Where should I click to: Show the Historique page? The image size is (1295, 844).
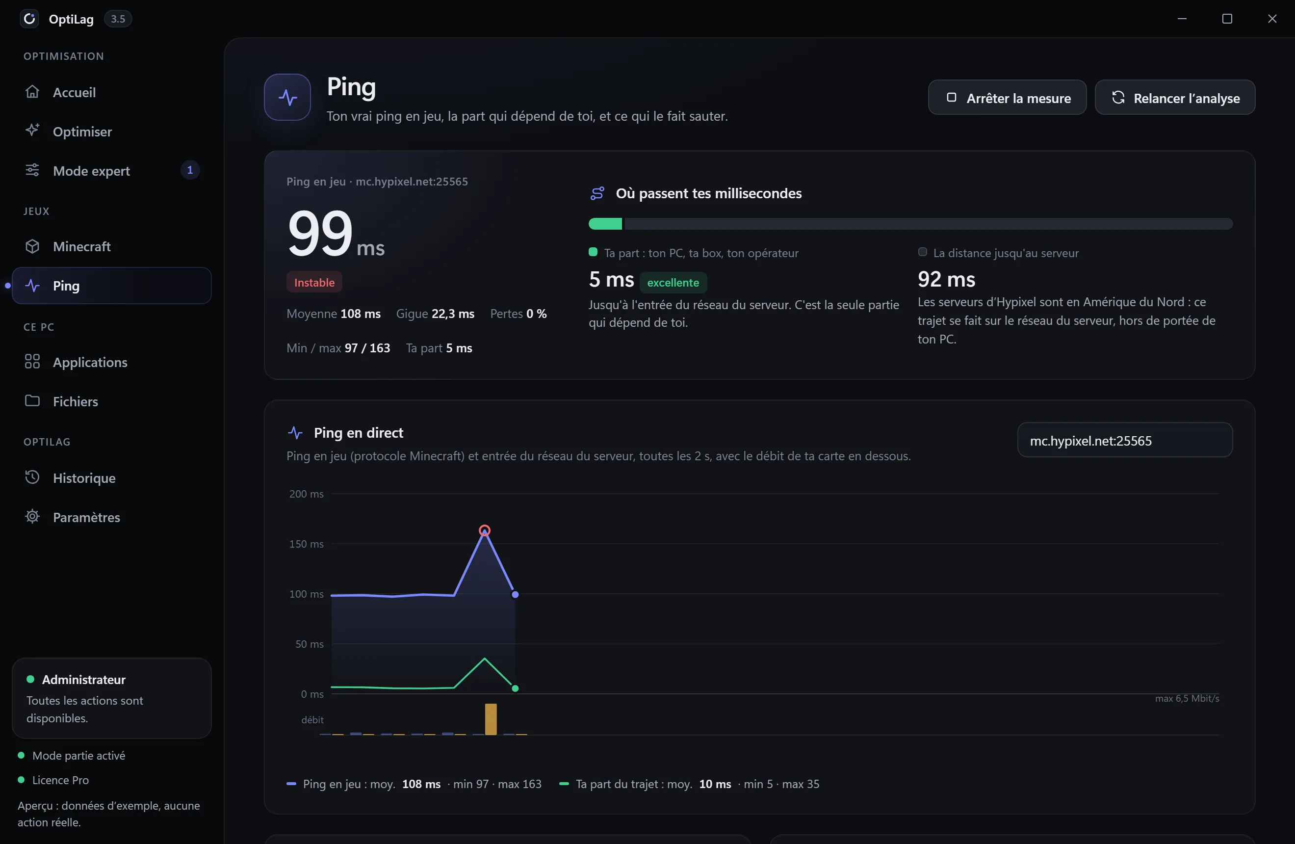111,478
